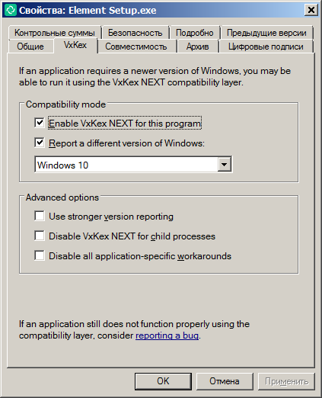Enable Use stronger version reporting
The width and height of the screenshot is (322, 398).
coord(40,216)
